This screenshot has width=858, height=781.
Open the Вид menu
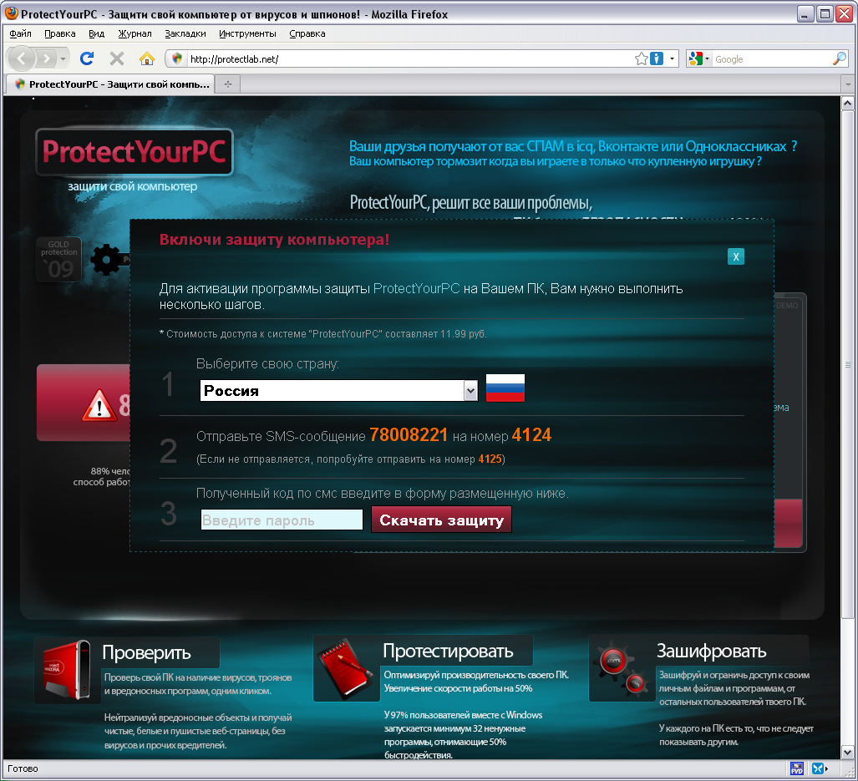[x=96, y=33]
